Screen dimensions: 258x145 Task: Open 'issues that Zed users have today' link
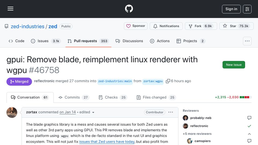click(x=107, y=142)
